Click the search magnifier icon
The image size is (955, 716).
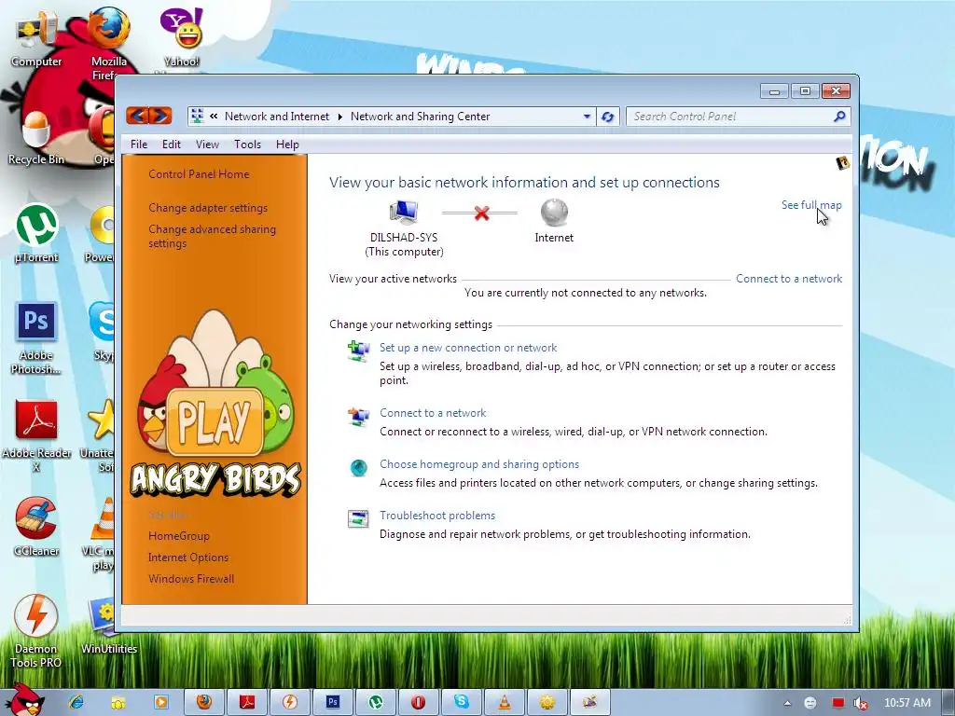(839, 116)
